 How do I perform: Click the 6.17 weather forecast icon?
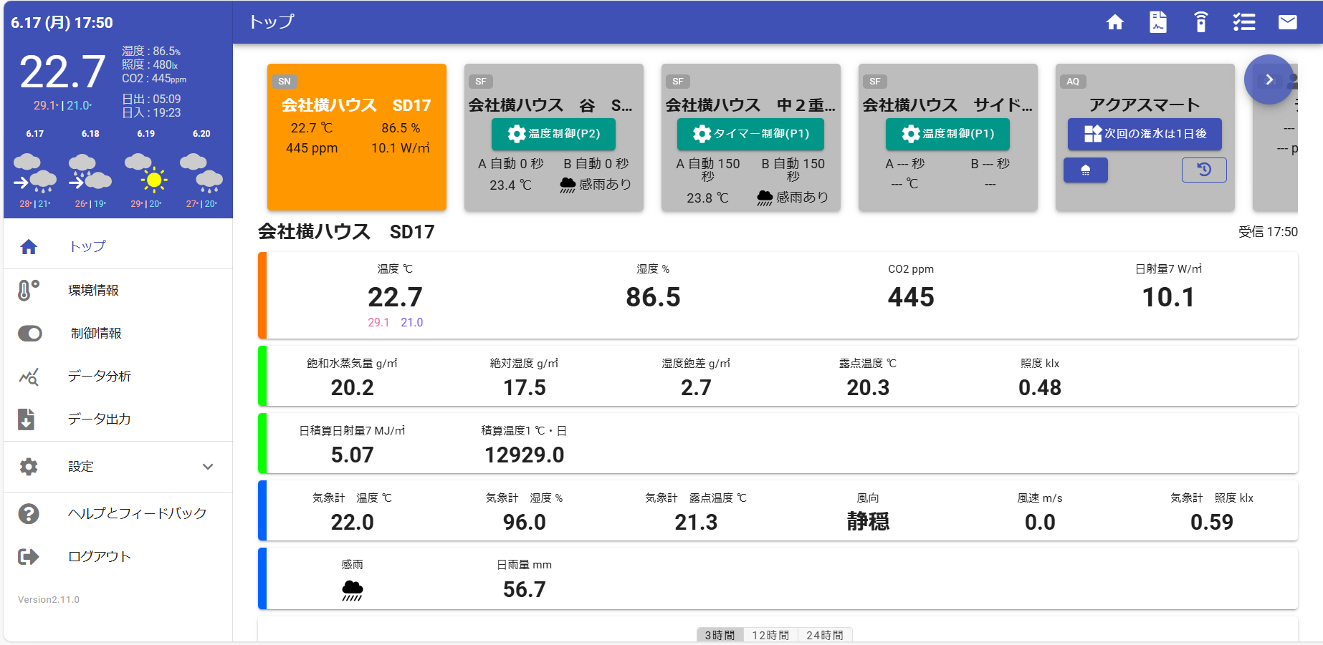pos(35,173)
